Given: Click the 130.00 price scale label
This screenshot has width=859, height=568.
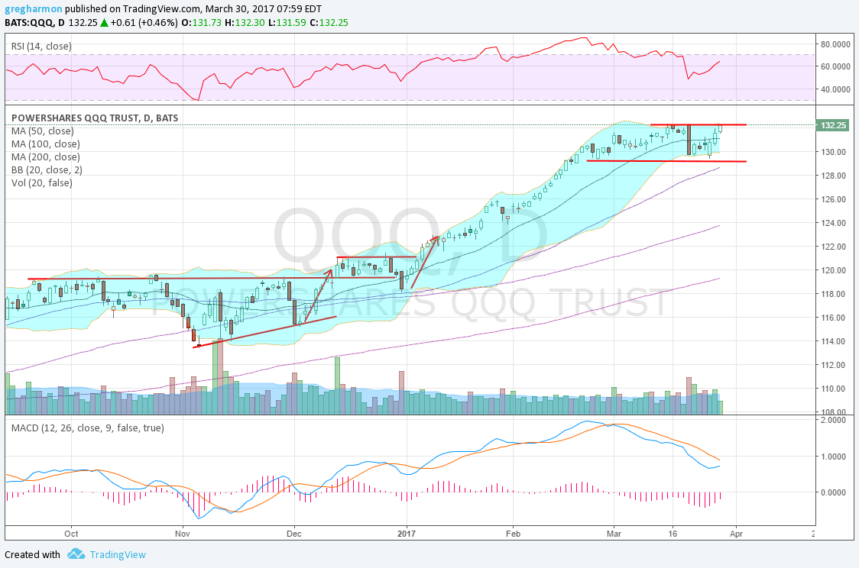Looking at the screenshot, I should [x=833, y=152].
